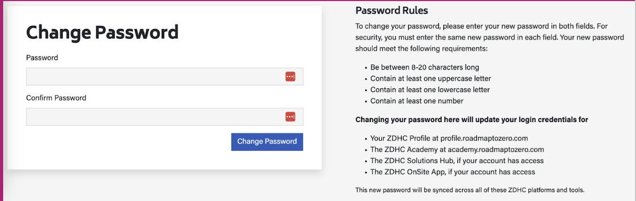Click the Password field label
The height and width of the screenshot is (201, 636).
[42, 57]
